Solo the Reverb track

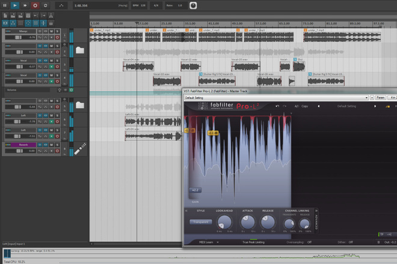click(57, 145)
